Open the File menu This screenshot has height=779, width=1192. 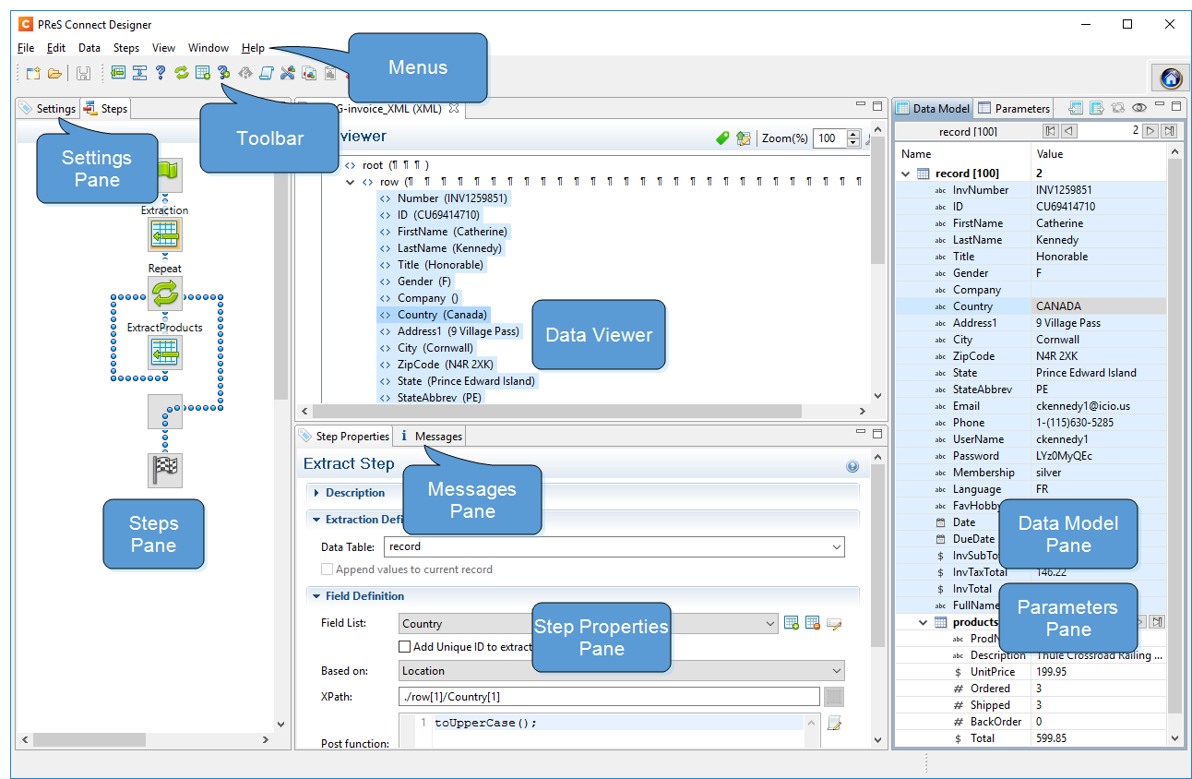coord(26,48)
